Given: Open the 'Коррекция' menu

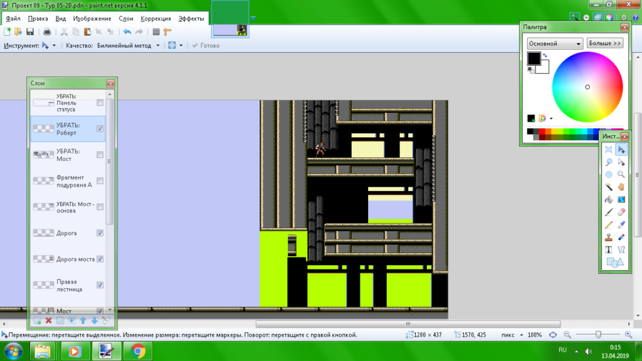Looking at the screenshot, I should pos(155,18).
